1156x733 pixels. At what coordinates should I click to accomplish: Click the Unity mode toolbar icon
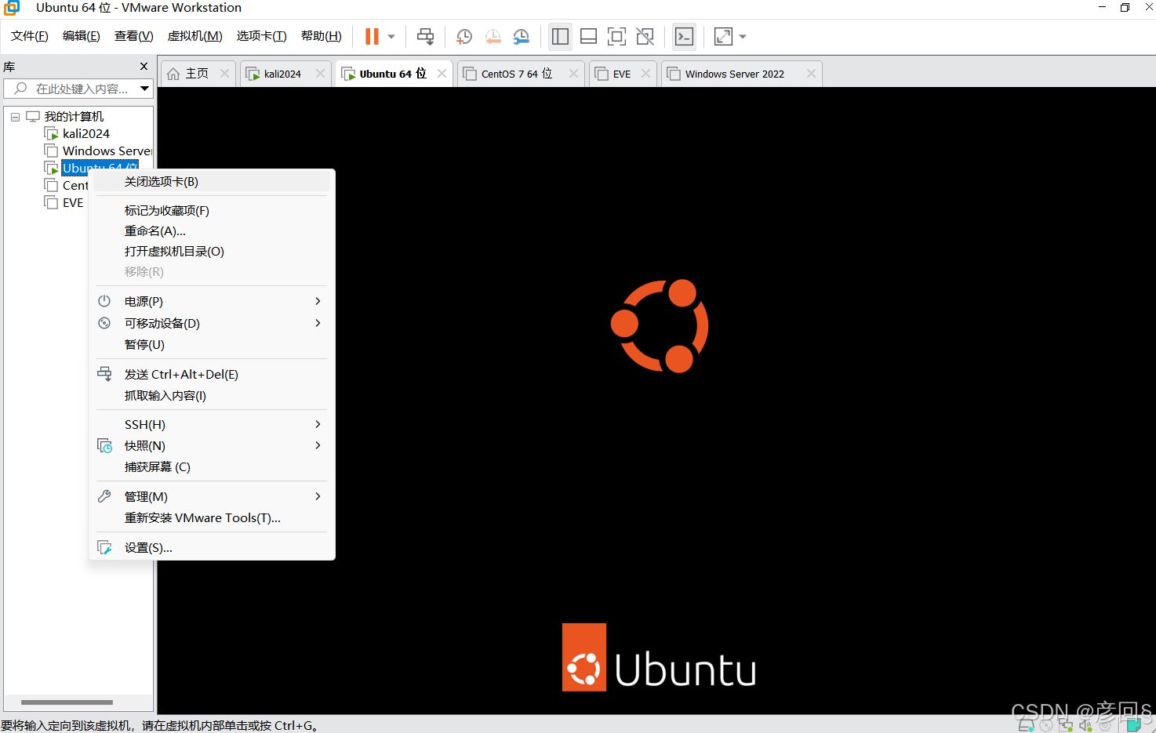(645, 36)
